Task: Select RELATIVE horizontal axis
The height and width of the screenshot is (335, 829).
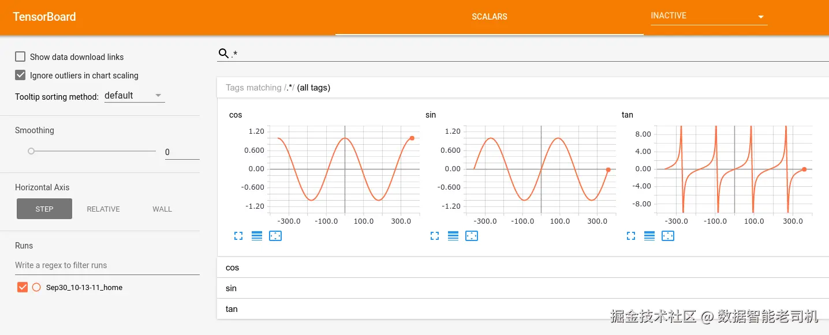Action: (x=103, y=209)
